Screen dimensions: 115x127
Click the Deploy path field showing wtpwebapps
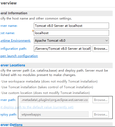pos(54,115)
